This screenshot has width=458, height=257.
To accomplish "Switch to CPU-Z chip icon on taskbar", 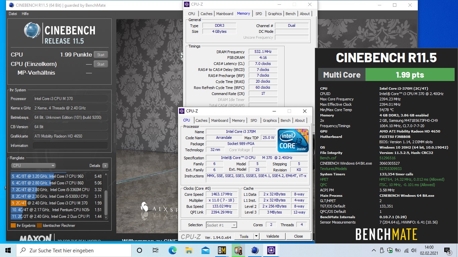I will [271, 250].
